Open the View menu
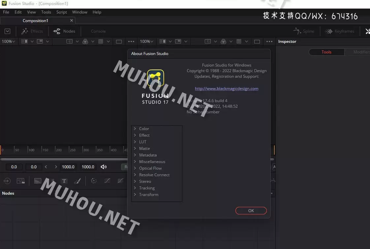 click(31, 12)
